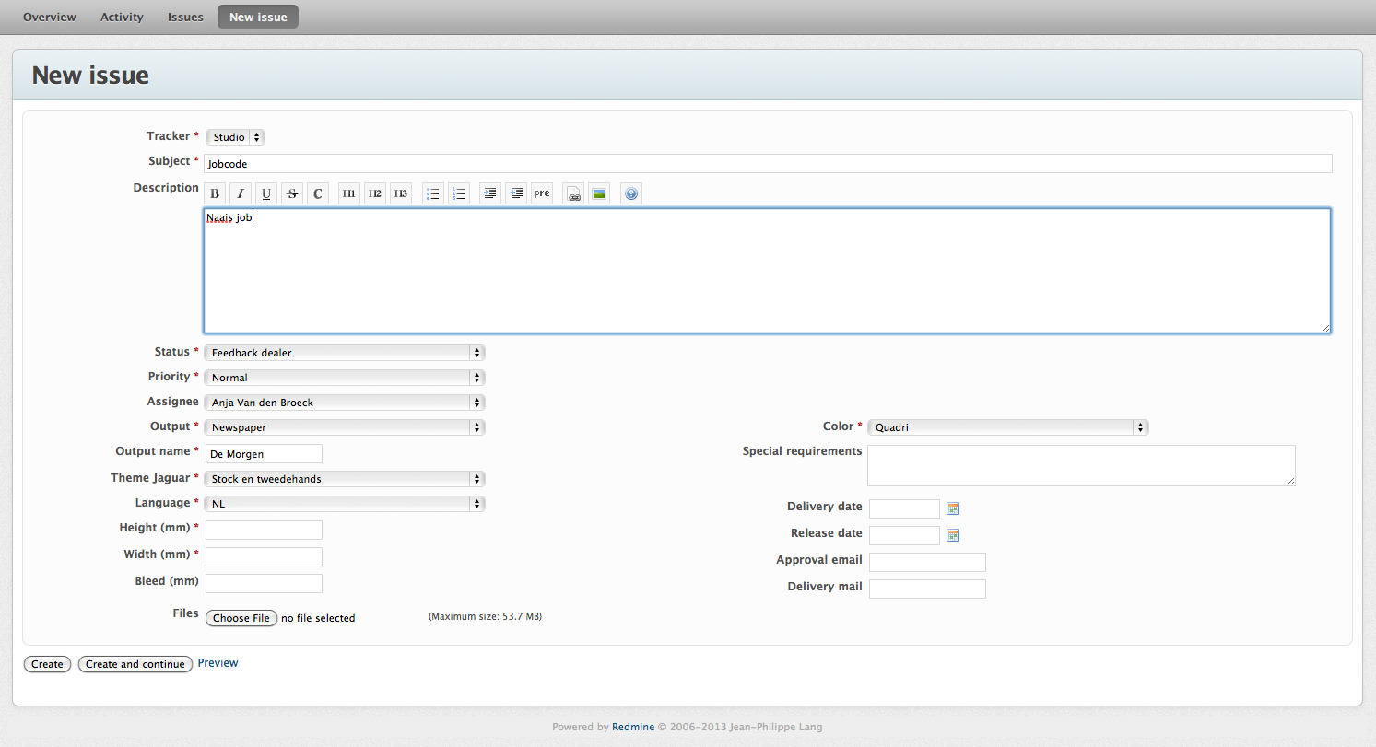Open the Status dropdown showing Feedback dealer
The width and height of the screenshot is (1376, 747).
pos(345,353)
